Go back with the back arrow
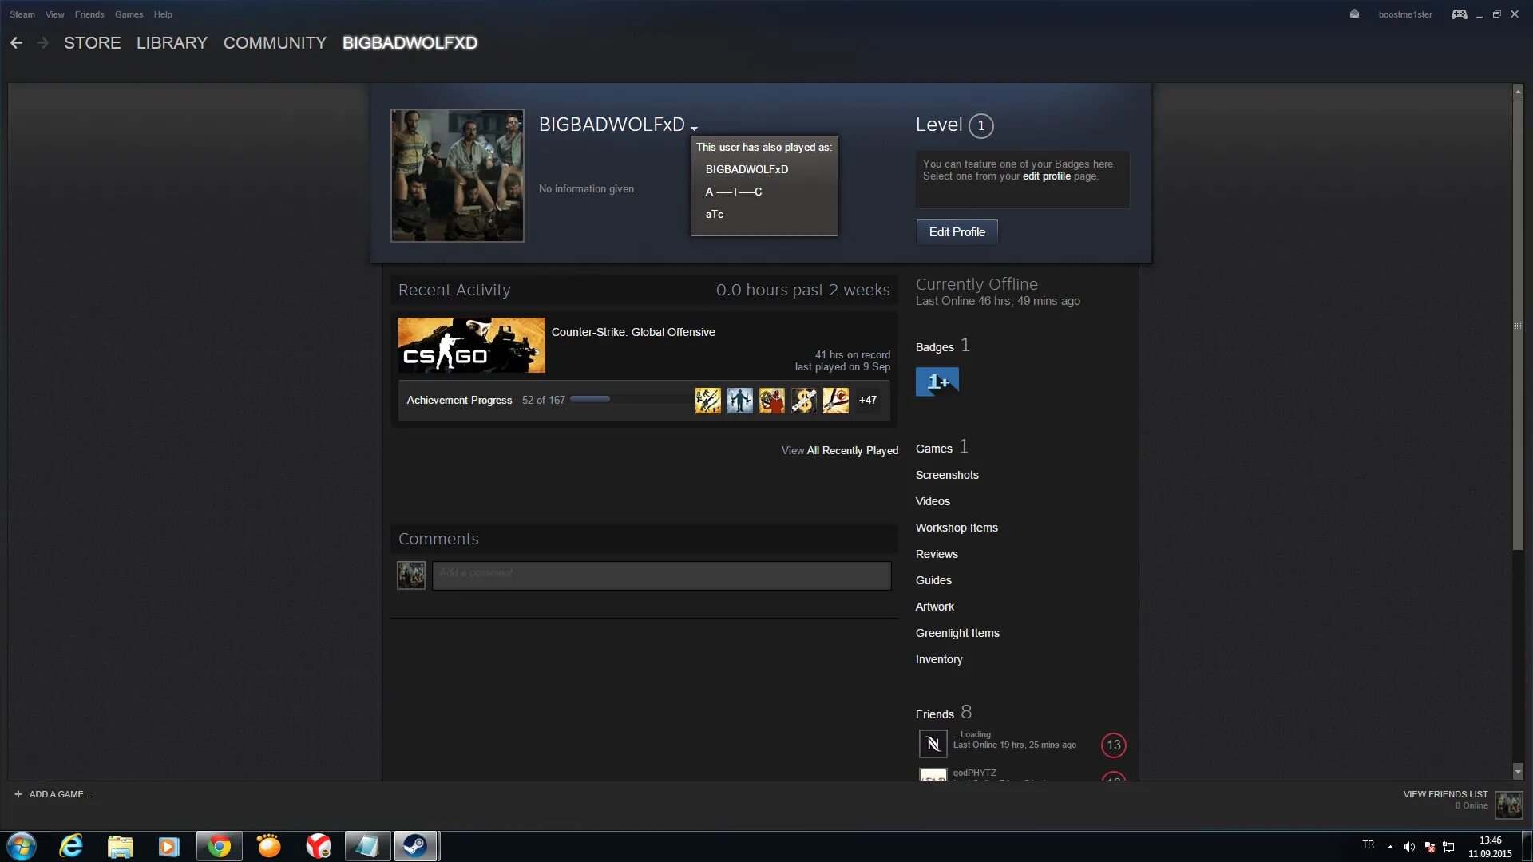 click(x=16, y=43)
